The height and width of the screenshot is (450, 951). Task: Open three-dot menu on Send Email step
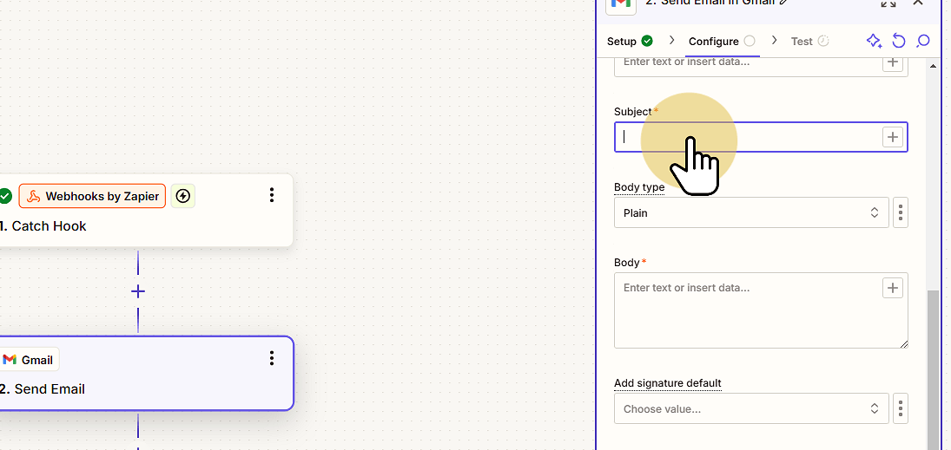272,359
